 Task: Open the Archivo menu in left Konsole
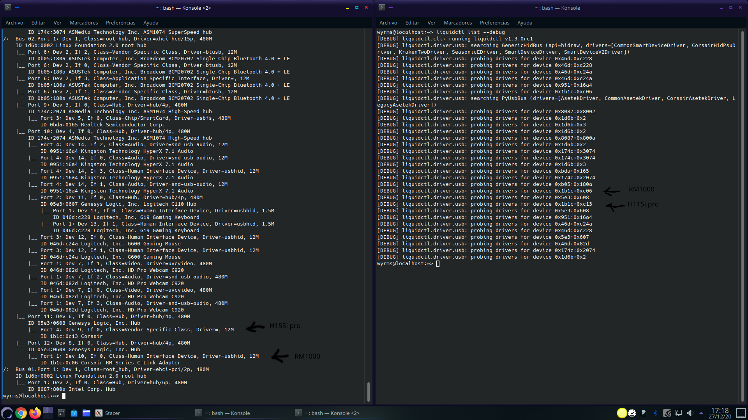[x=14, y=23]
